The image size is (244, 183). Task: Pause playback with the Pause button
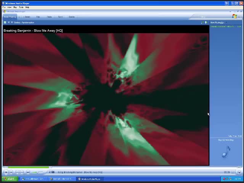(x=6, y=172)
